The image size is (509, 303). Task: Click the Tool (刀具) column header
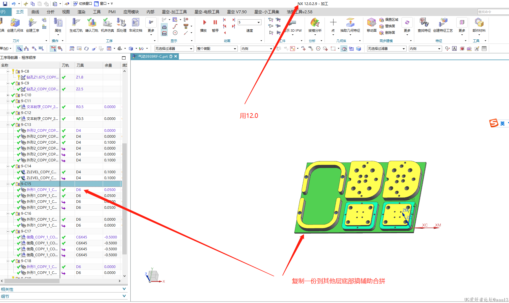[x=89, y=65]
